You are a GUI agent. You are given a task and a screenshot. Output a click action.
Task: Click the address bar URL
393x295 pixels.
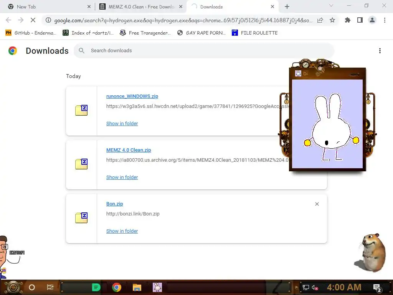183,20
